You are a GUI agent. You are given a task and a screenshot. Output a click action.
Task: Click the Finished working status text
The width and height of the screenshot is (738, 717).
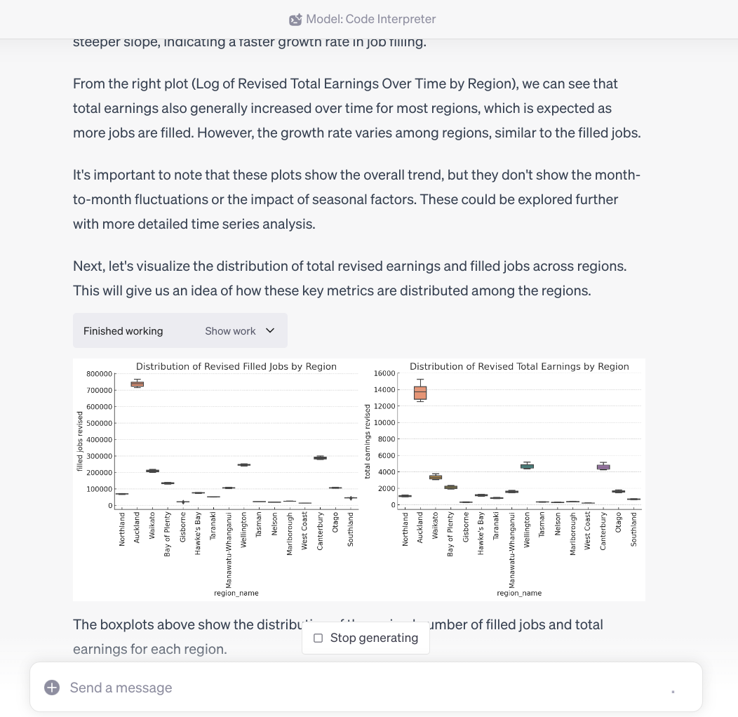pyautogui.click(x=123, y=330)
